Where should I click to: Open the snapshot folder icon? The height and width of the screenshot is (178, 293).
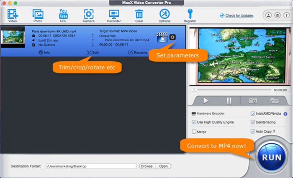pyautogui.click(x=275, y=101)
